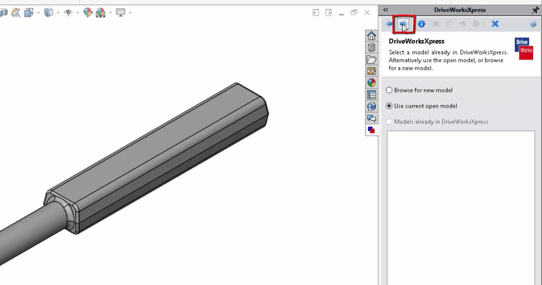Image resolution: width=542 pixels, height=285 pixels.
Task: Select Use current open model radio button
Action: click(389, 106)
